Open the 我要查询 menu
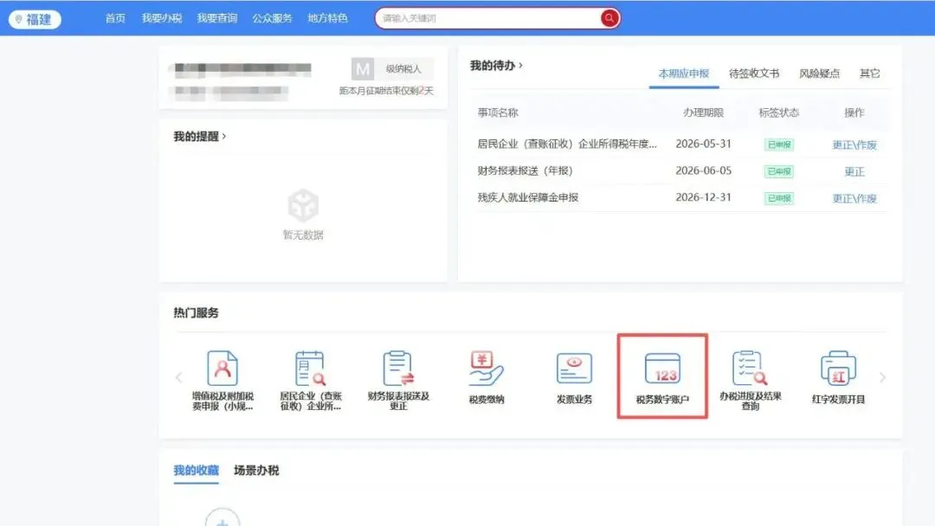This screenshot has height=526, width=935. 217,18
